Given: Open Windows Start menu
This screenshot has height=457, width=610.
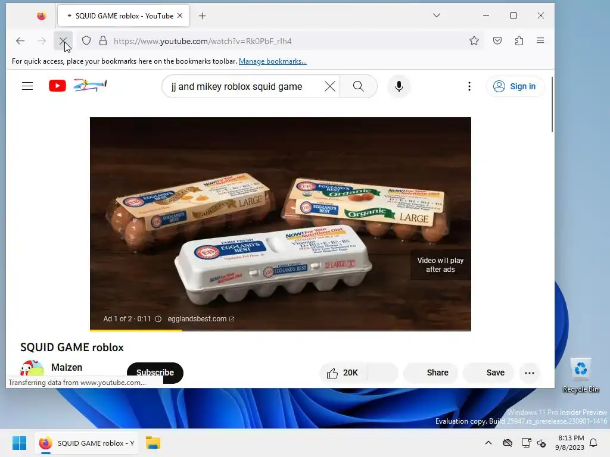Looking at the screenshot, I should point(19,443).
